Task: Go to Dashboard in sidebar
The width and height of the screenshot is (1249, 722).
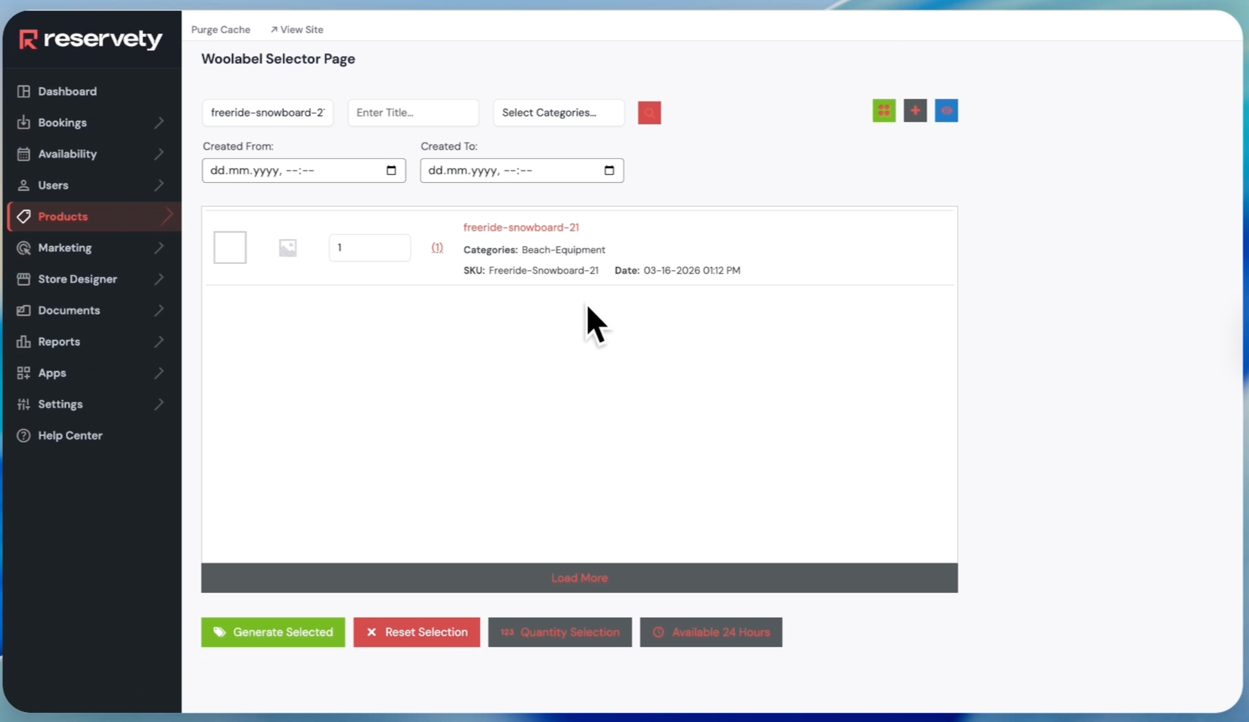Action: coord(67,92)
